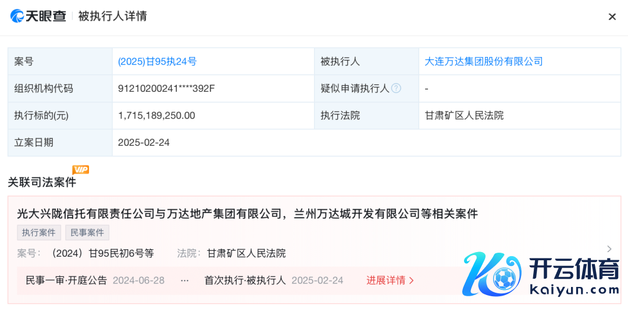The width and height of the screenshot is (628, 309).
Task: Click organization code 91210200241****392F
Action: pyautogui.click(x=166, y=88)
